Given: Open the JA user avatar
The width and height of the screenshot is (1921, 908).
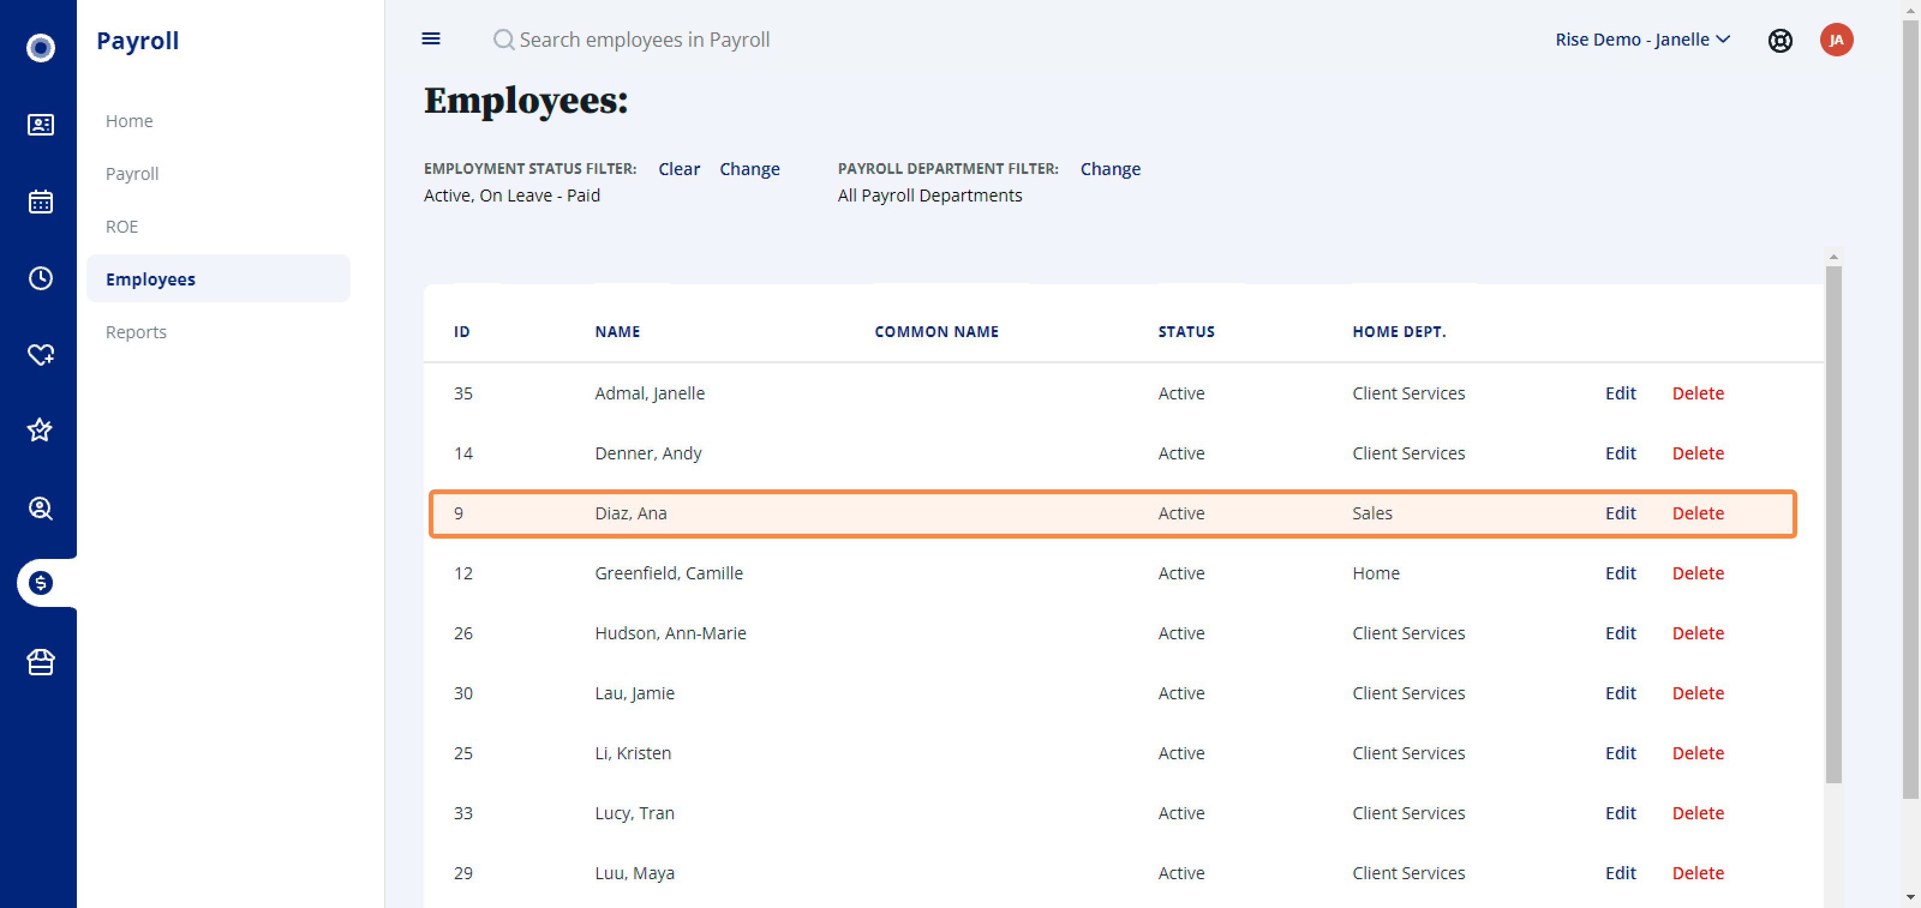Looking at the screenshot, I should click(1836, 40).
